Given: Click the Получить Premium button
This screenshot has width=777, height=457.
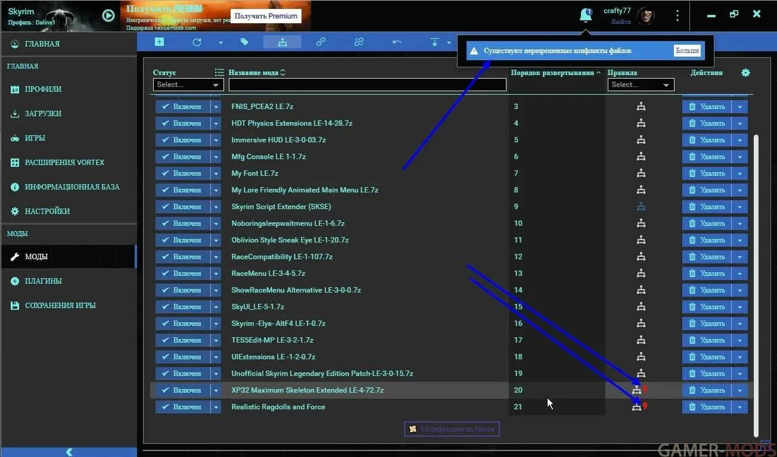Looking at the screenshot, I should click(266, 16).
